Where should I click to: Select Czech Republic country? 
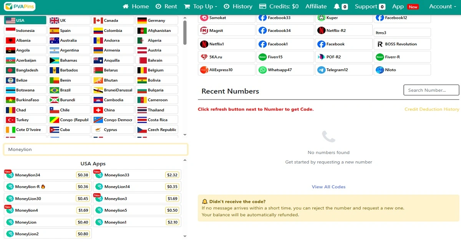(157, 129)
